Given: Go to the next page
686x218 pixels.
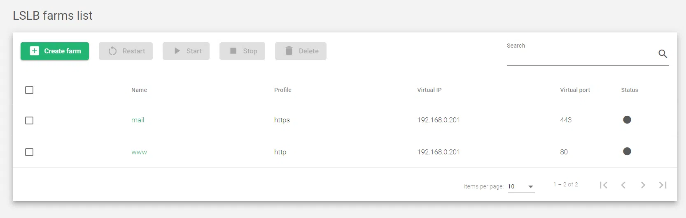Looking at the screenshot, I should [643, 185].
